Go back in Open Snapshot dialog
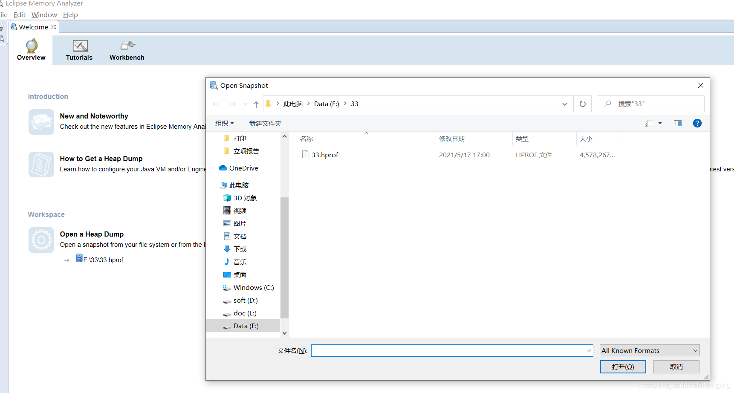Viewport: 734px width, 393px height. point(216,104)
